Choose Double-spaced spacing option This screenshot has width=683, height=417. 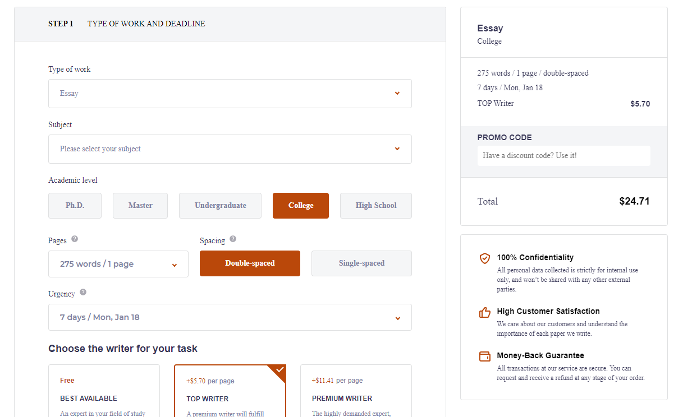pyautogui.click(x=250, y=263)
